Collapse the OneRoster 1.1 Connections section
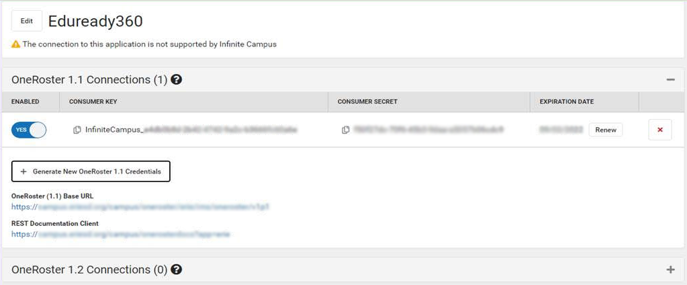687x285 pixels. pos(670,80)
